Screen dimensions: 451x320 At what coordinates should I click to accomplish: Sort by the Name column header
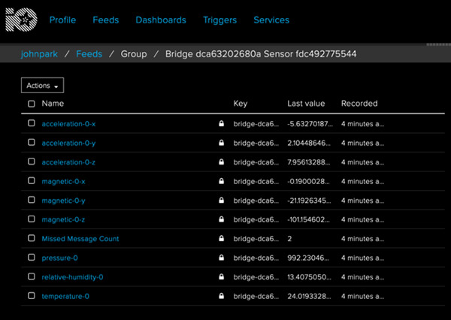pyautogui.click(x=53, y=104)
